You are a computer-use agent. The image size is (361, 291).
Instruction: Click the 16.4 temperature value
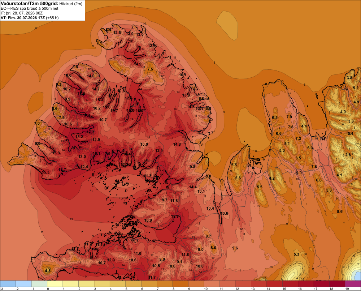pos(127,154)
